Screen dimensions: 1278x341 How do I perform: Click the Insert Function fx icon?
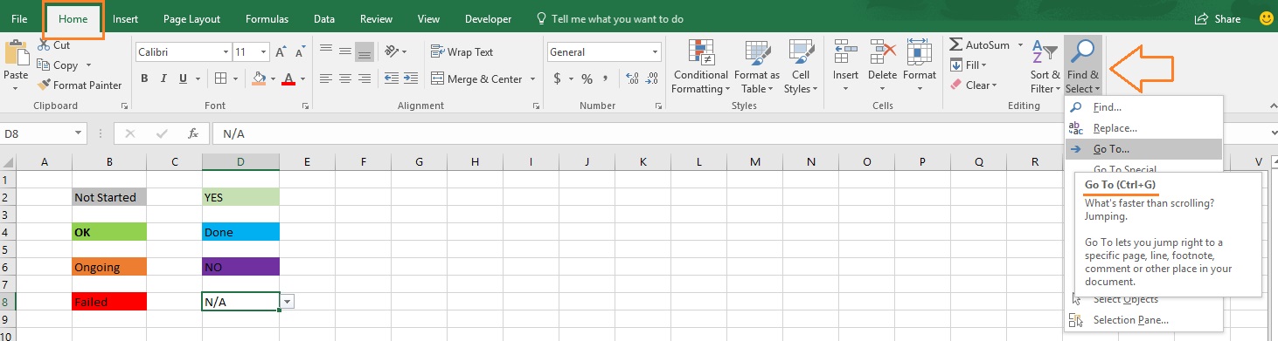[193, 133]
